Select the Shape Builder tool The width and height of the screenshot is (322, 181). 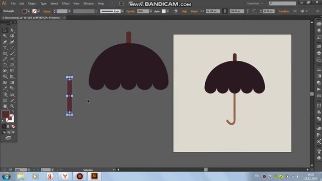click(x=5, y=77)
